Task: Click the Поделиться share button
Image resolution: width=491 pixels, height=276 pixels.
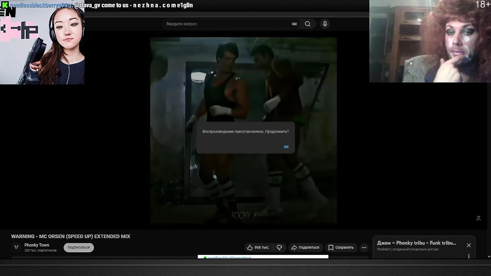Action: coord(305,248)
